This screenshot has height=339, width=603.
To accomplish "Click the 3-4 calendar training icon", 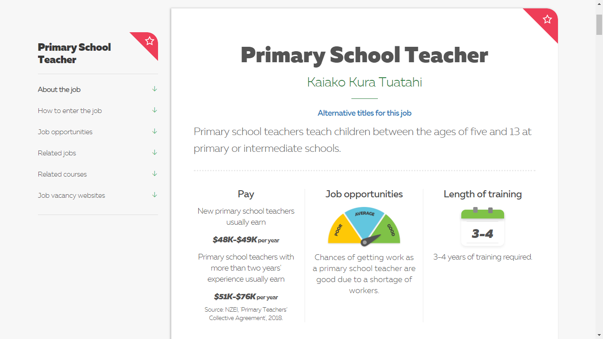I will pyautogui.click(x=482, y=227).
